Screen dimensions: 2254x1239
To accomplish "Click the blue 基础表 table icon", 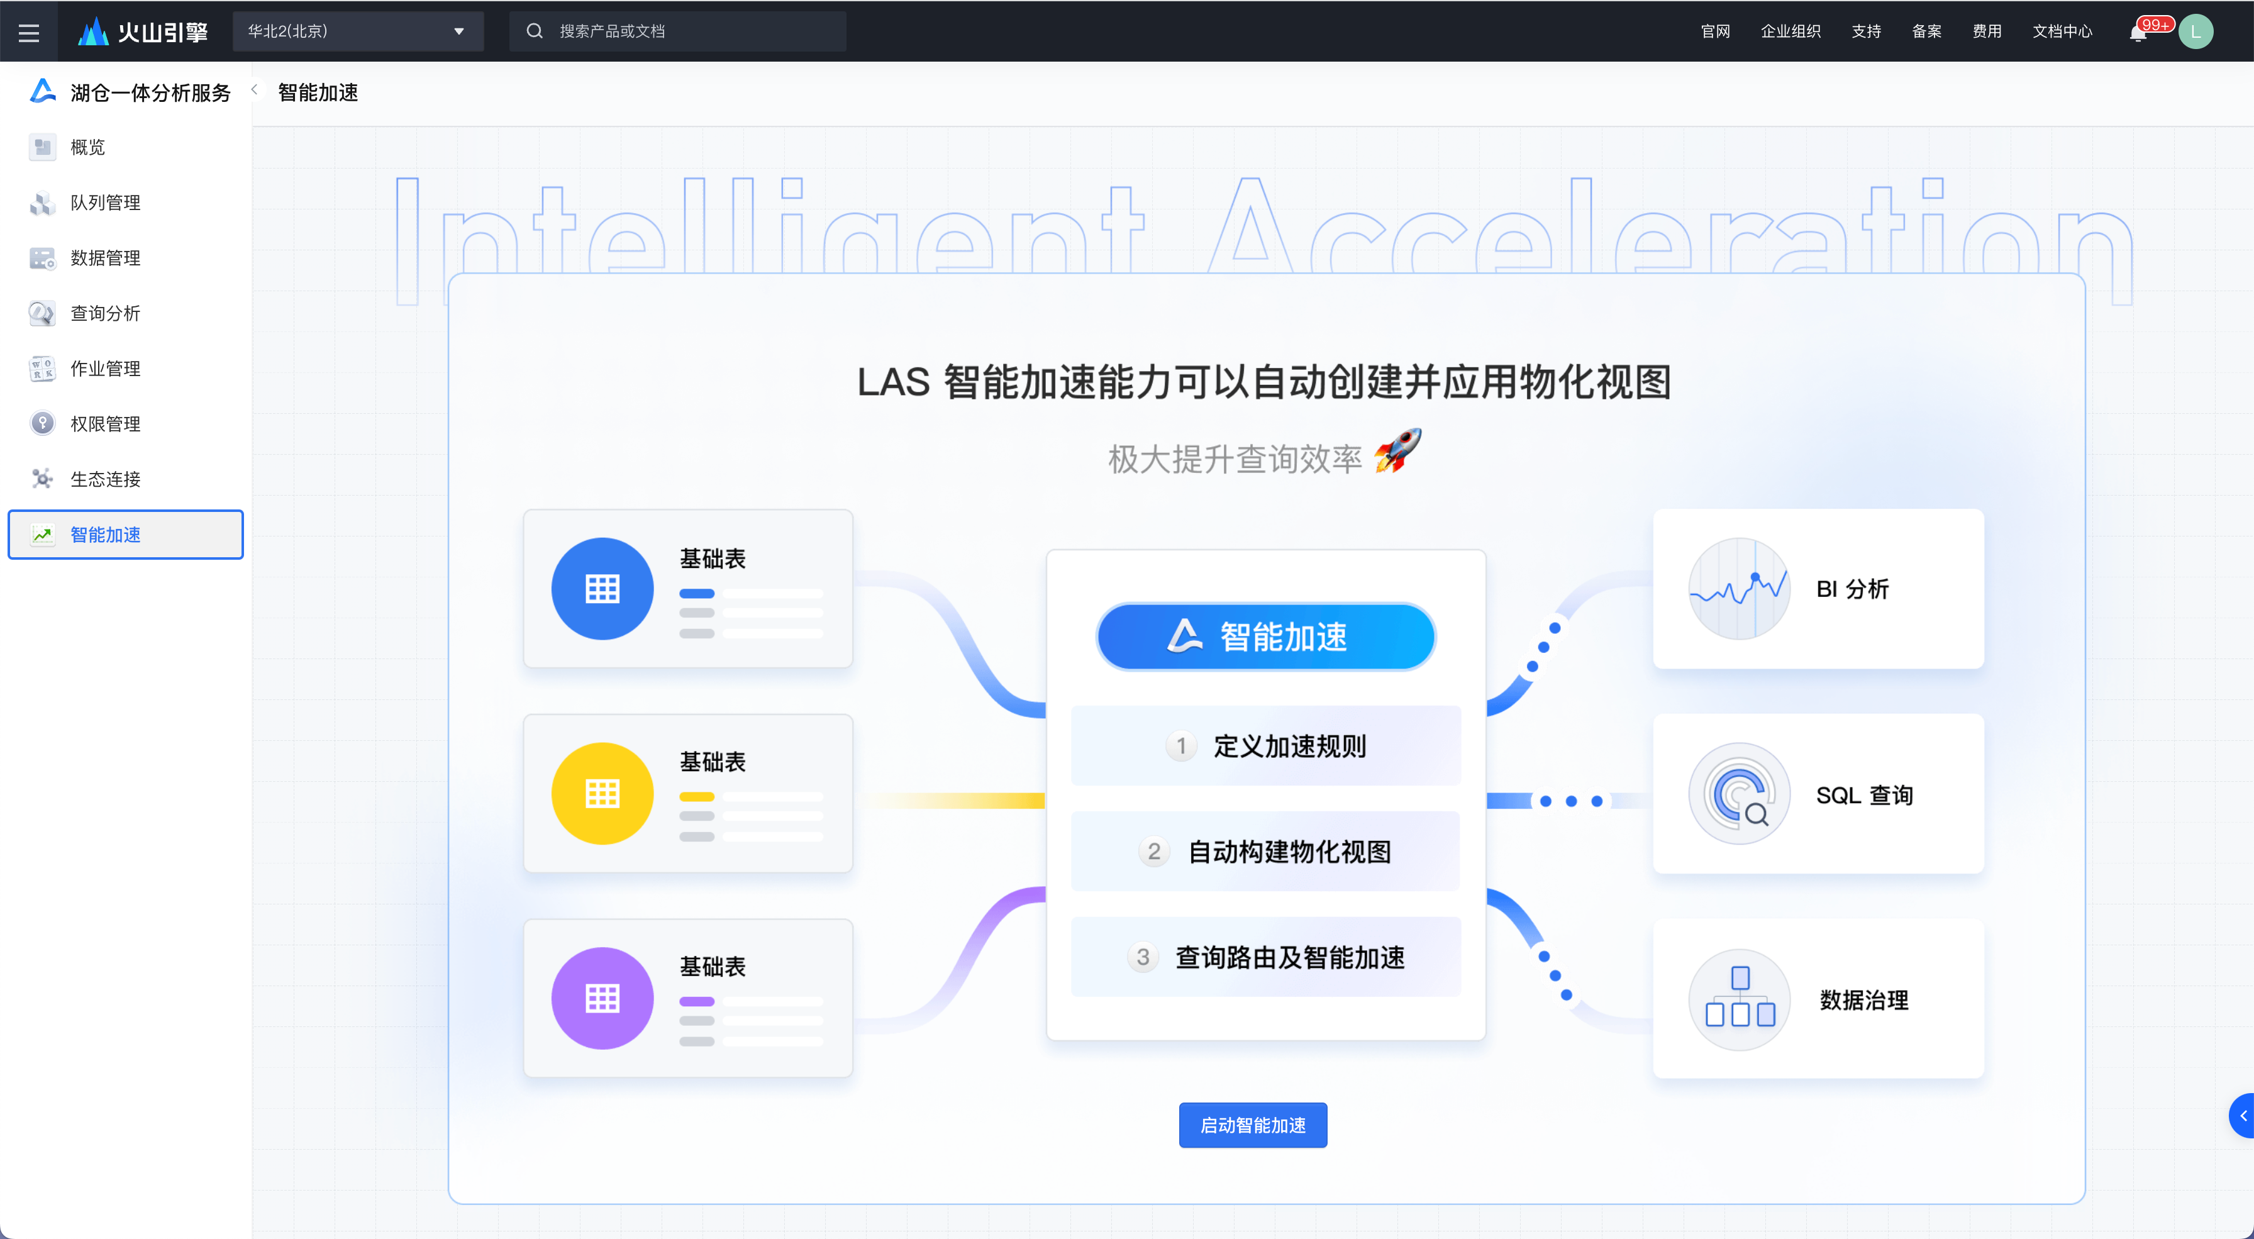I will pos(602,588).
